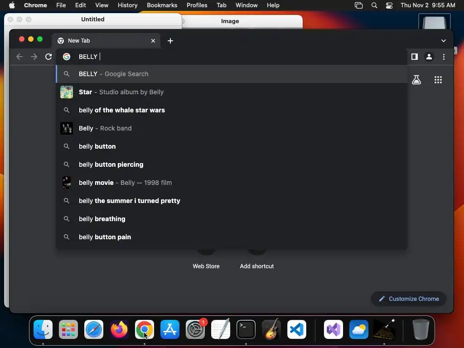Open the Chrome Labs flask icon
Screen dimensions: 464x348
[416, 80]
